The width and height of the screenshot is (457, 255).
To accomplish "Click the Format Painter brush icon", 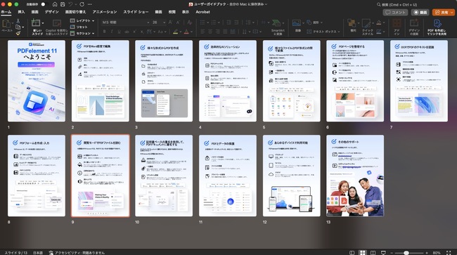I will coord(18,33).
